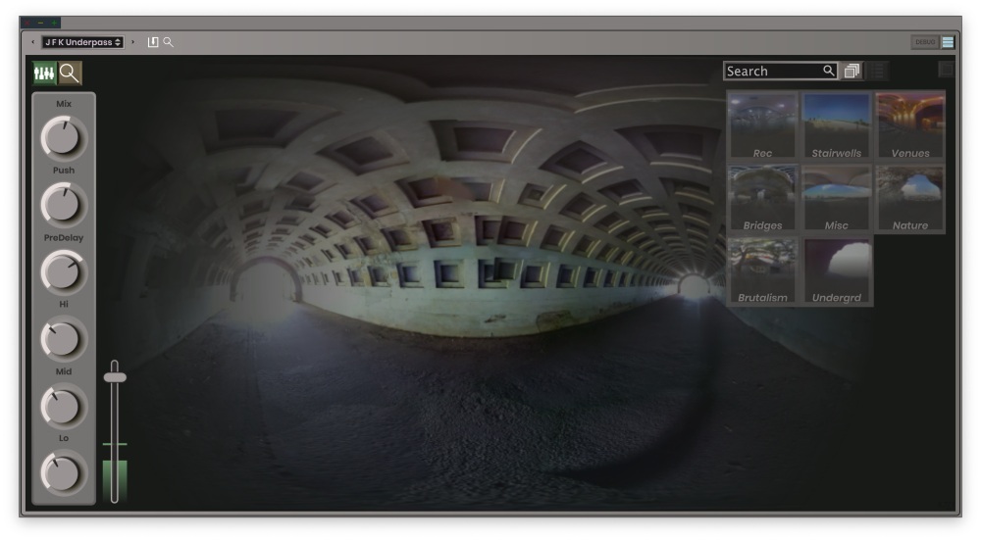981x540 pixels.
Task: Click the save preset icon in top bar
Action: tap(153, 42)
